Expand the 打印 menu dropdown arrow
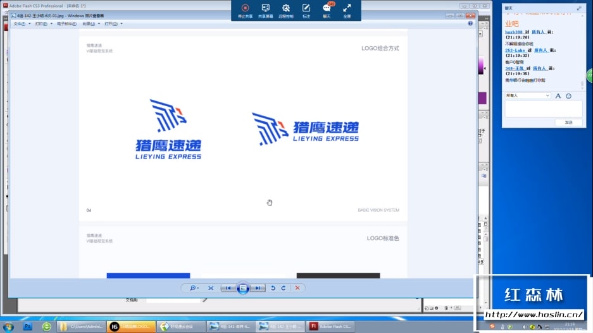Image resolution: width=593 pixels, height=333 pixels. 51,24
